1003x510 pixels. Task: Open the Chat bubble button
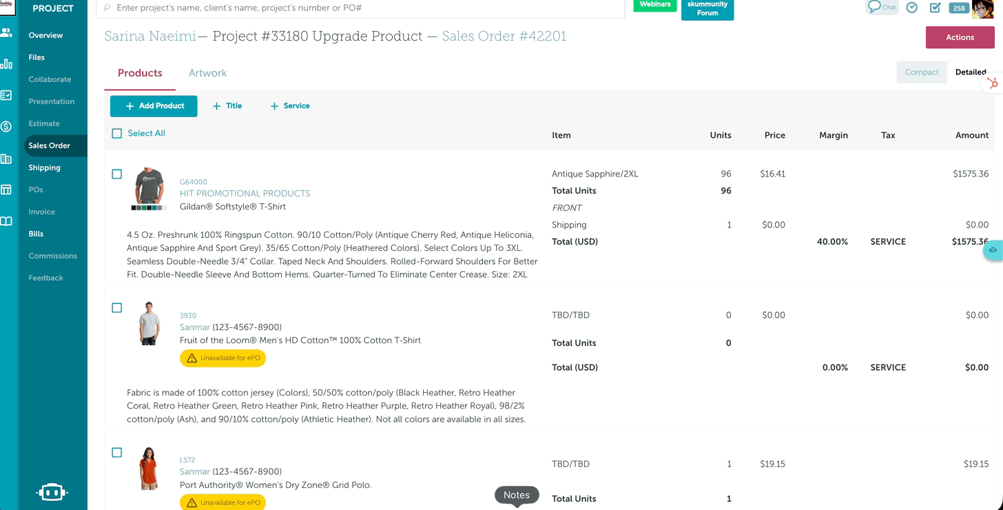point(882,7)
